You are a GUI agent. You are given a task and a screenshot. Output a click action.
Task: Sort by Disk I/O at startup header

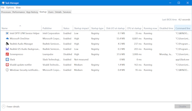pos(115,28)
